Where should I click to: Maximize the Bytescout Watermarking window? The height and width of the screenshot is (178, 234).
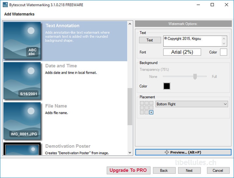pyautogui.click(x=212, y=5)
